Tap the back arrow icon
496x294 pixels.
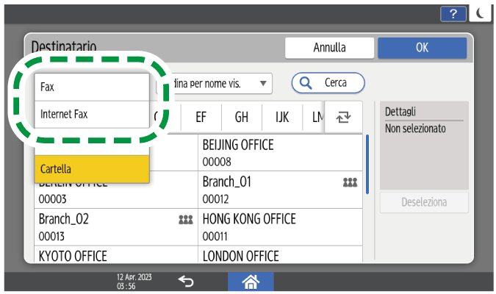pos(186,281)
